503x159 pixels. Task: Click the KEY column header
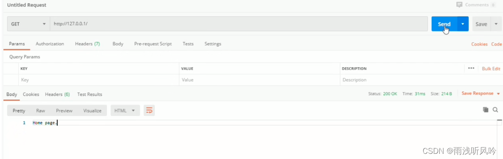tap(24, 69)
